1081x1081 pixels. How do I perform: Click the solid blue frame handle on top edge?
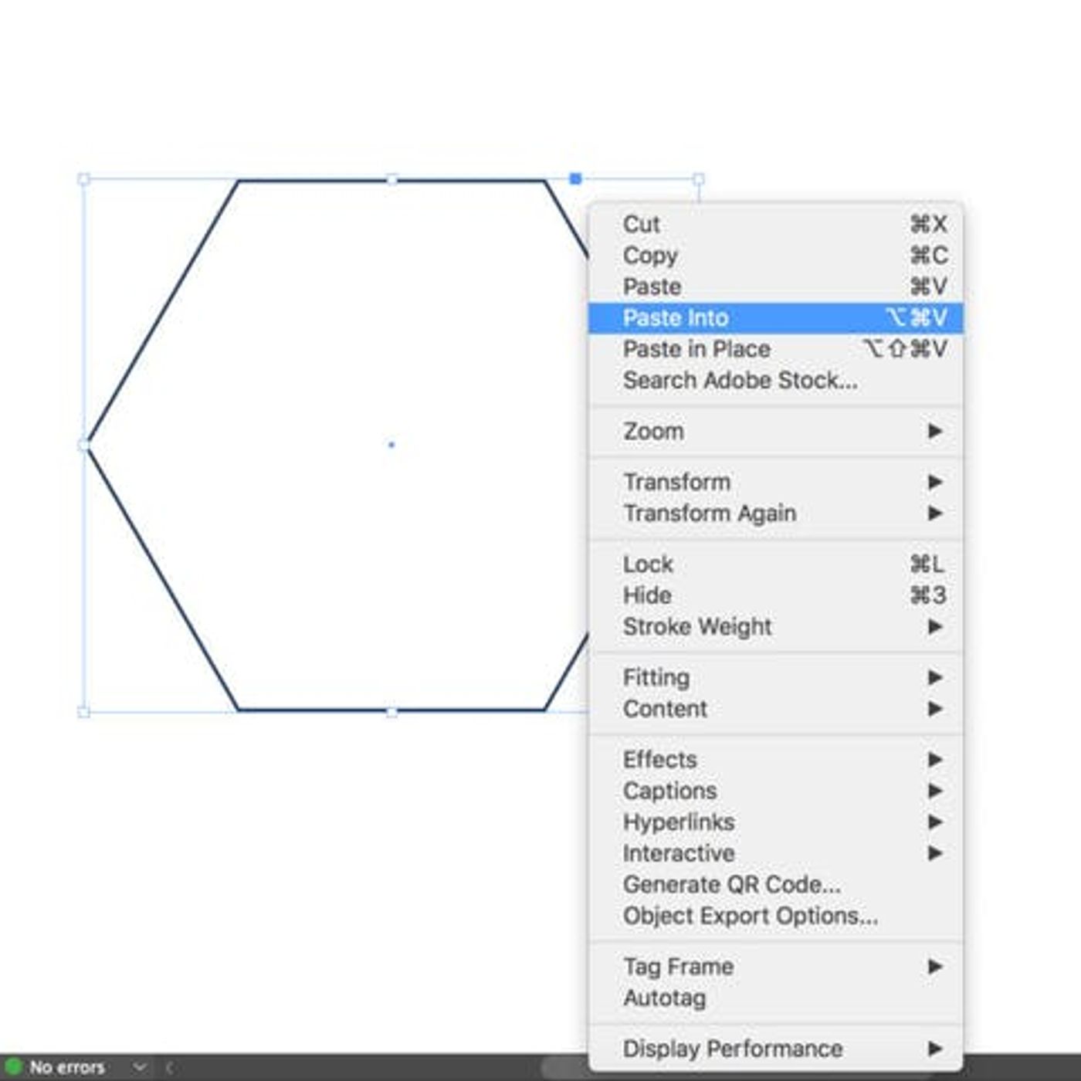pos(575,179)
